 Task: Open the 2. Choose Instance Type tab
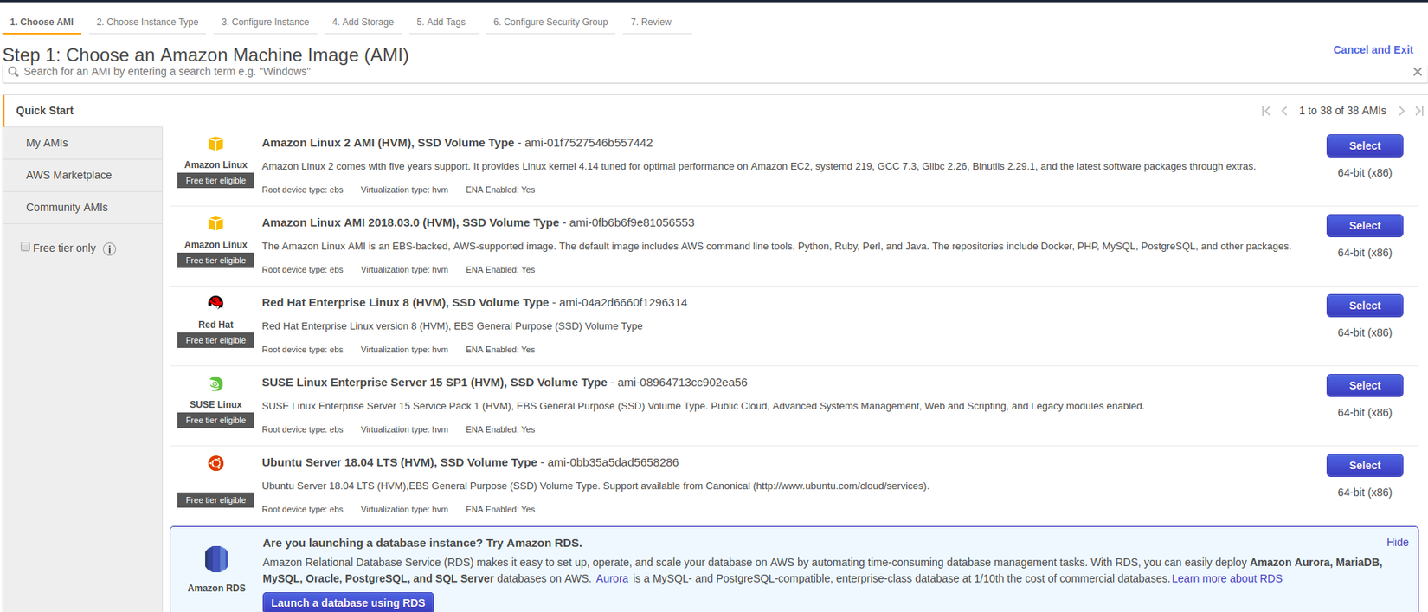(x=147, y=23)
